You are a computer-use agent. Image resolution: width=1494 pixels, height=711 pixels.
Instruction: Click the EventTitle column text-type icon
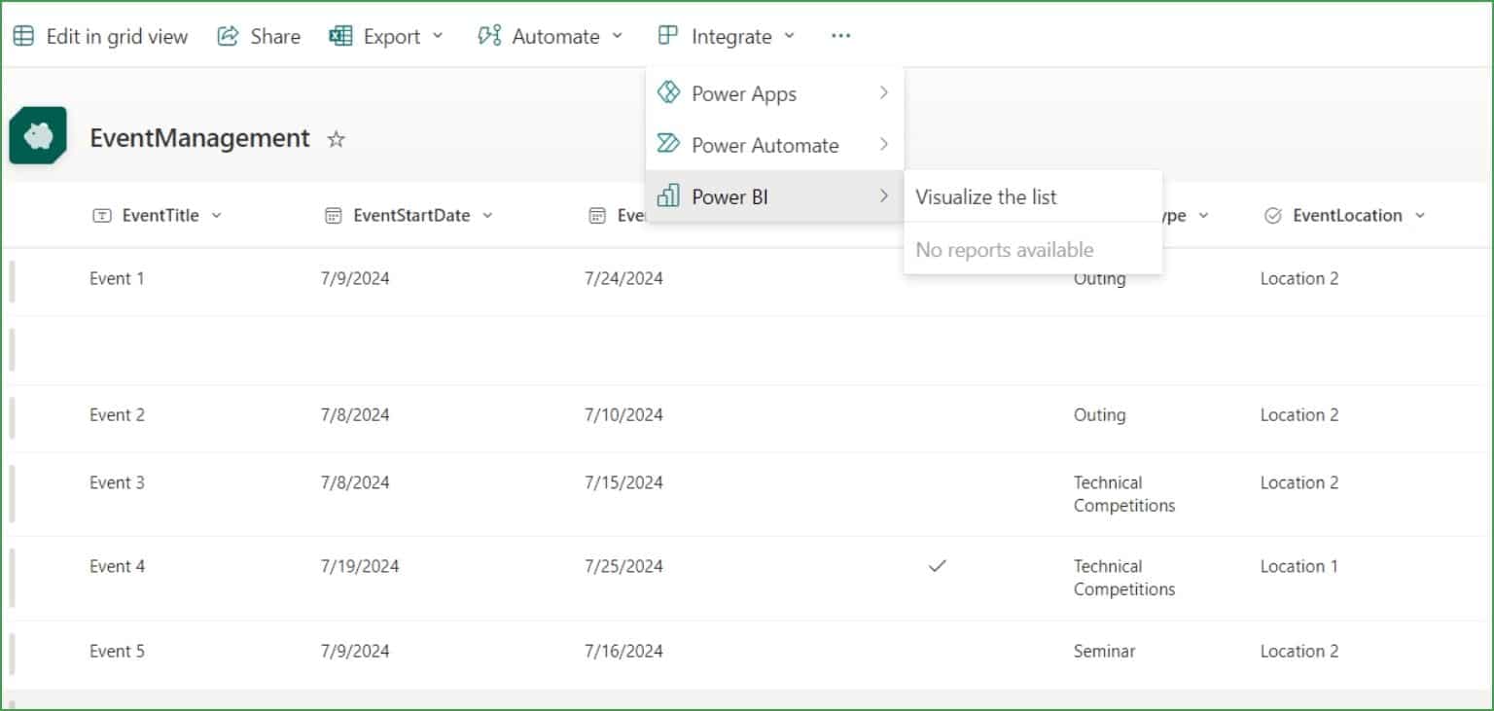coord(101,216)
